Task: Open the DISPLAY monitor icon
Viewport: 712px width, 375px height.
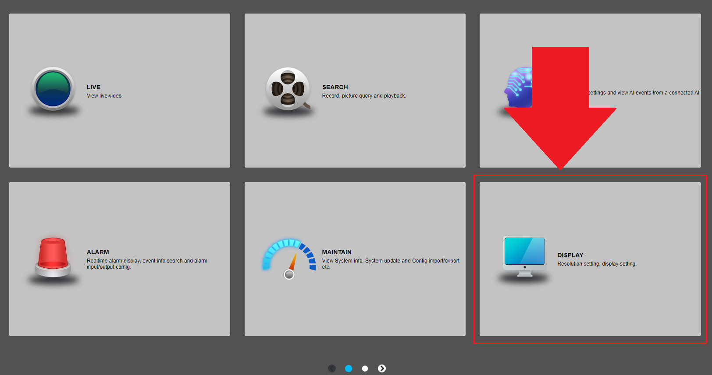Action: point(524,256)
